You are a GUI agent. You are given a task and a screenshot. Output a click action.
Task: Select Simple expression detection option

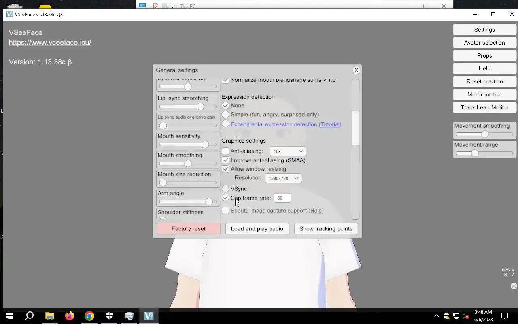tap(225, 115)
